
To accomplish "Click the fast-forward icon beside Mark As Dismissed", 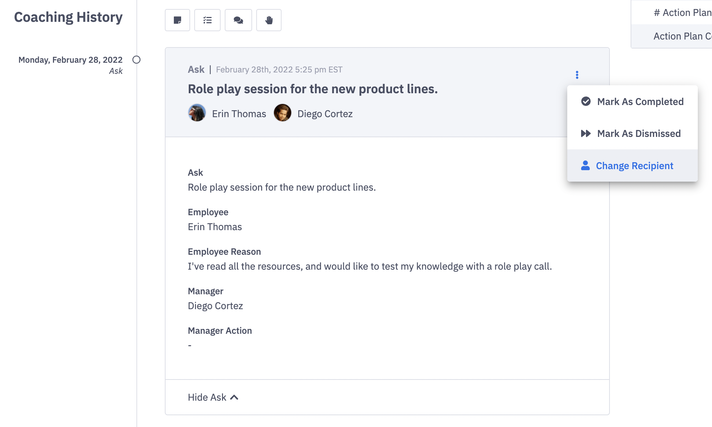I will click(585, 133).
